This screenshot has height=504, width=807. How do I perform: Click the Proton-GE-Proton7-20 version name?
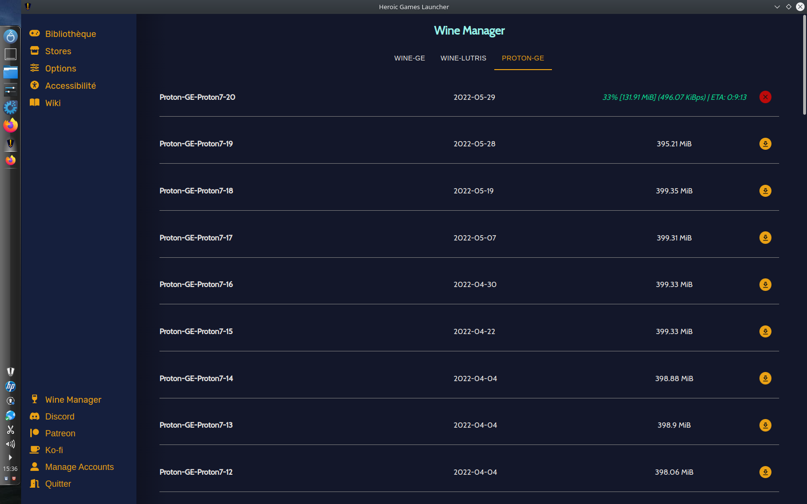pos(197,97)
